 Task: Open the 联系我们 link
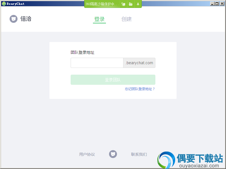[x=139, y=154]
